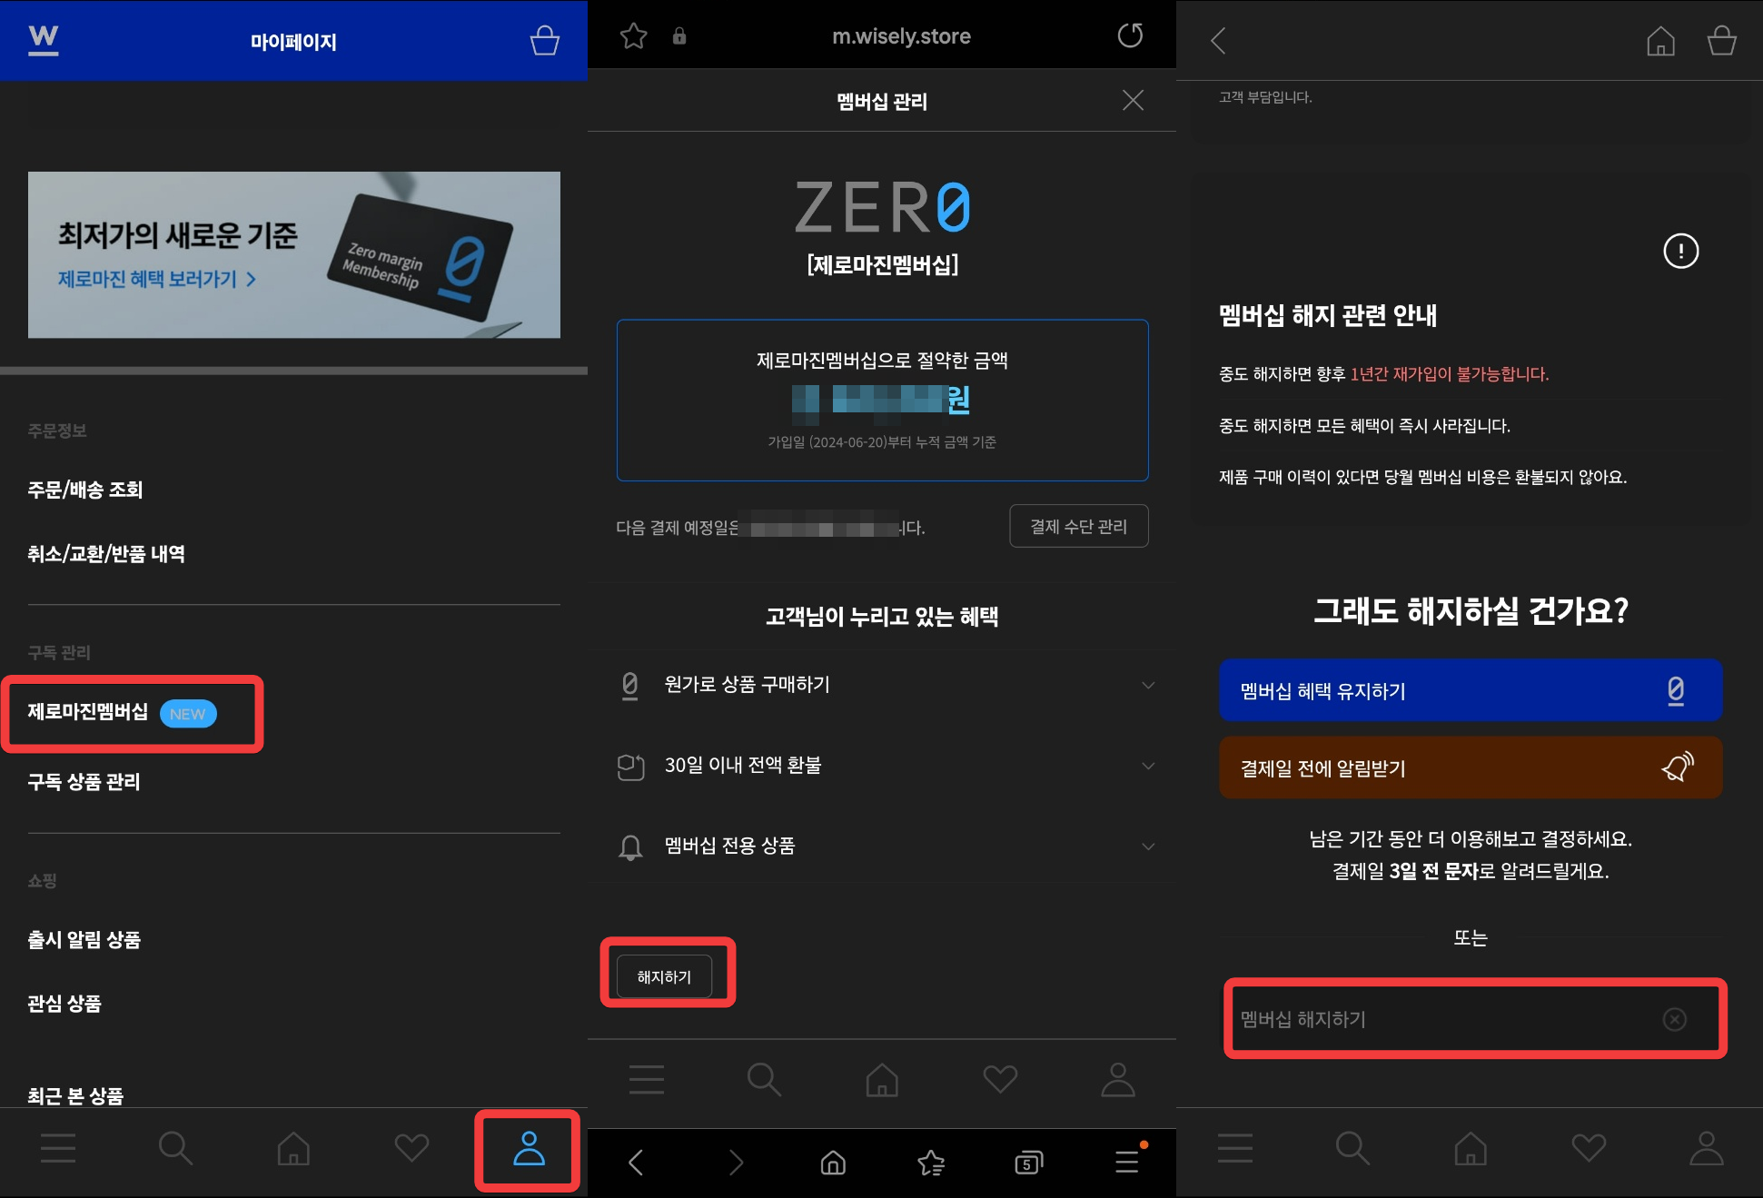
Task: Open 주문/배송 조회 menu item
Action: click(x=85, y=490)
